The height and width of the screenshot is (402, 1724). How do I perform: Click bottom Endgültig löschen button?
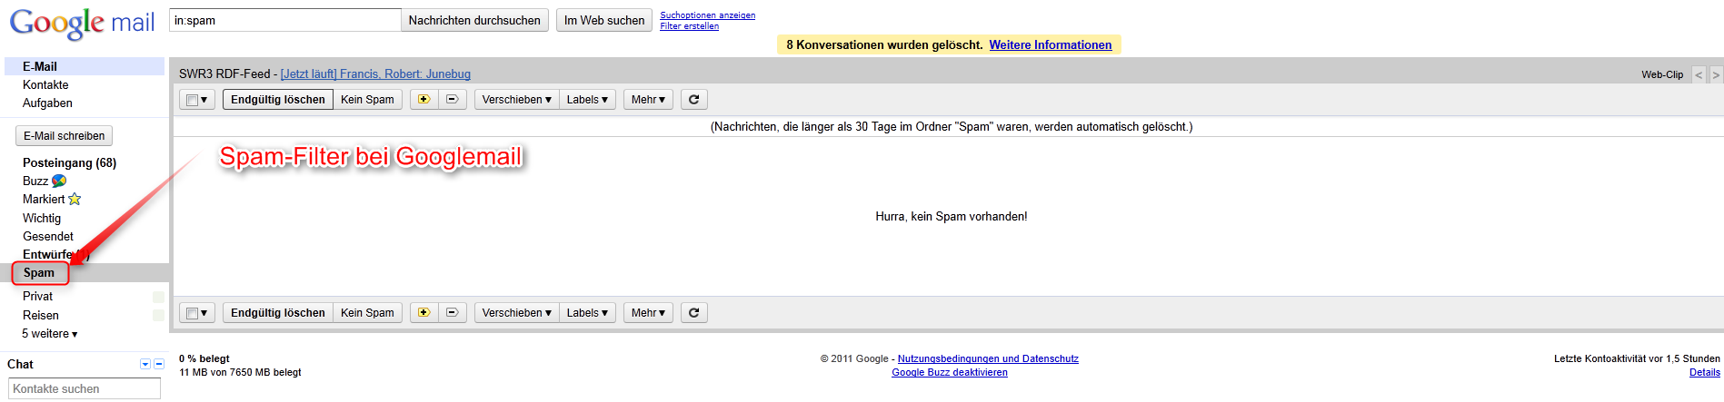278,313
